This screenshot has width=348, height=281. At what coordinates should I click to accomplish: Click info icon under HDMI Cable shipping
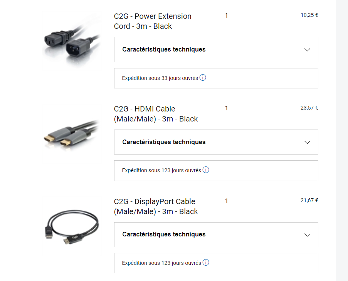pyautogui.click(x=206, y=170)
